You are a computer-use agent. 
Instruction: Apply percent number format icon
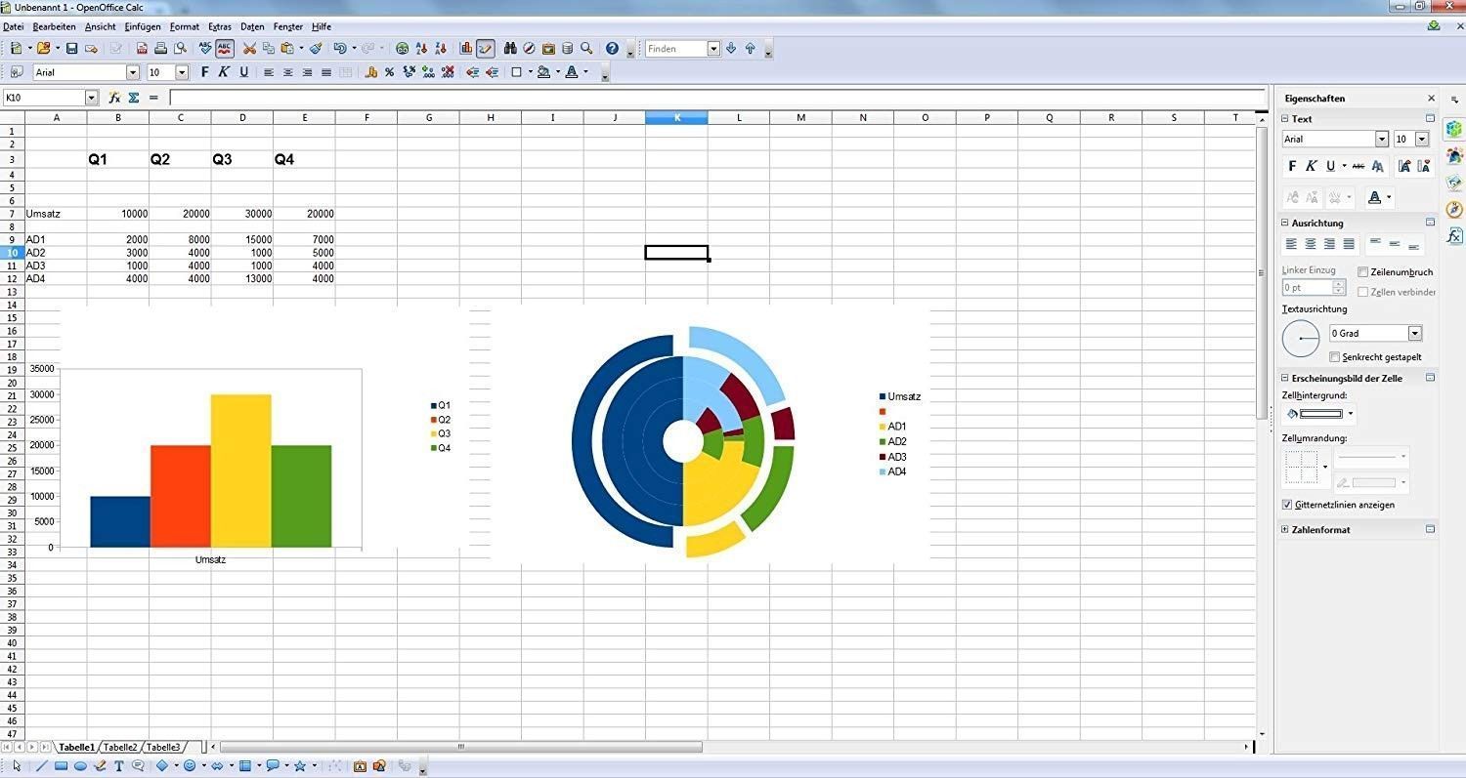pyautogui.click(x=389, y=72)
